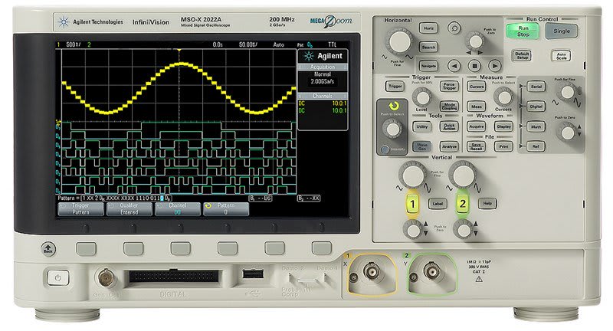The image size is (613, 331).
Task: Click the navigate backward arrow button
Action: coord(454,66)
